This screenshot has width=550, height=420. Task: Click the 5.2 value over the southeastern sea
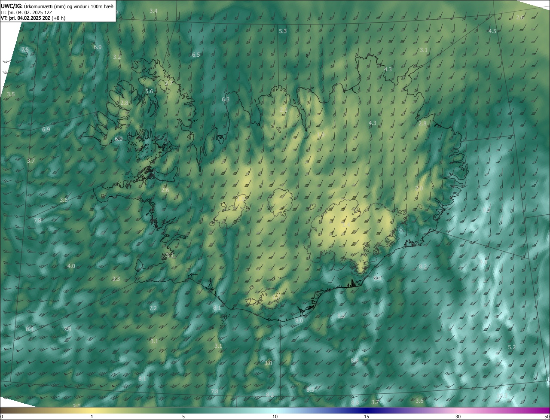(512, 347)
